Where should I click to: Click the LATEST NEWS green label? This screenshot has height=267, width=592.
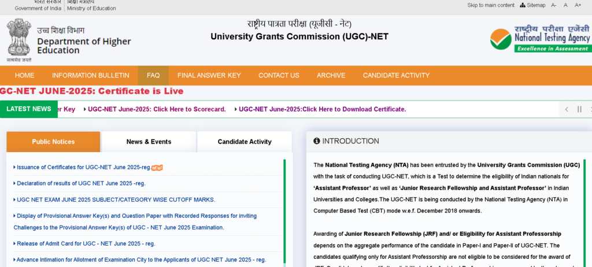point(29,109)
